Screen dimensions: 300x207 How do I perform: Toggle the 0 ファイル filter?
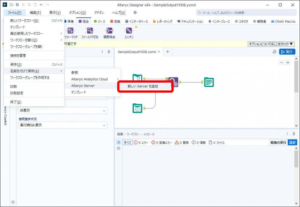tap(217, 142)
